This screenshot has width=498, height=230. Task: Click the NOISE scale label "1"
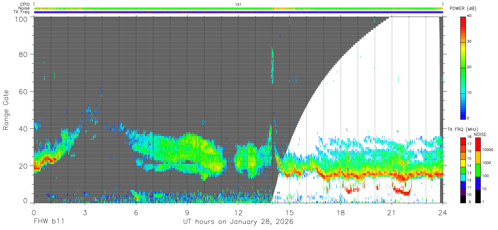[483, 202]
